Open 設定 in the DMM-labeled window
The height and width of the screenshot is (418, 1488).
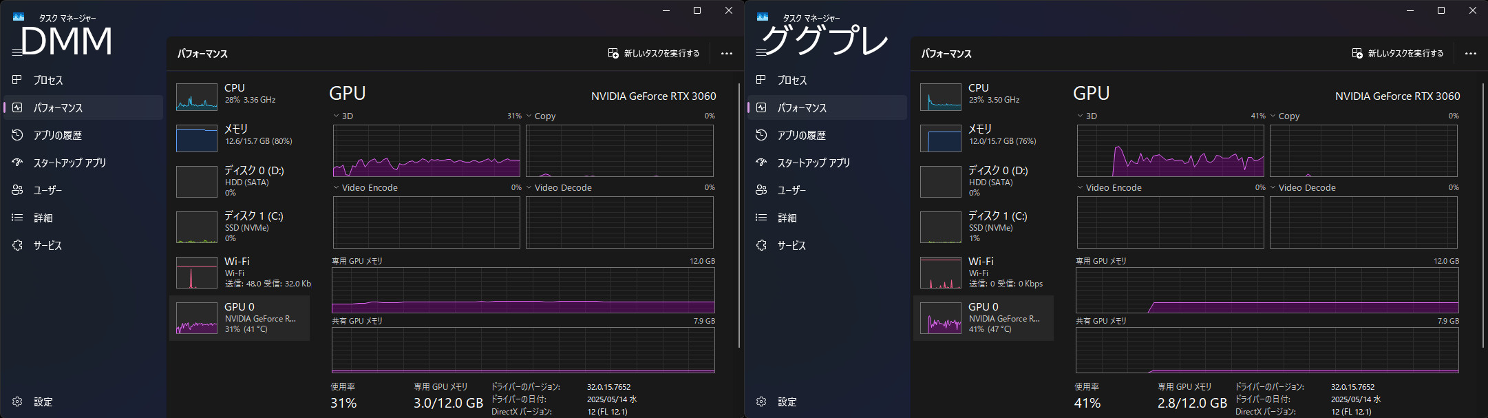click(x=43, y=402)
